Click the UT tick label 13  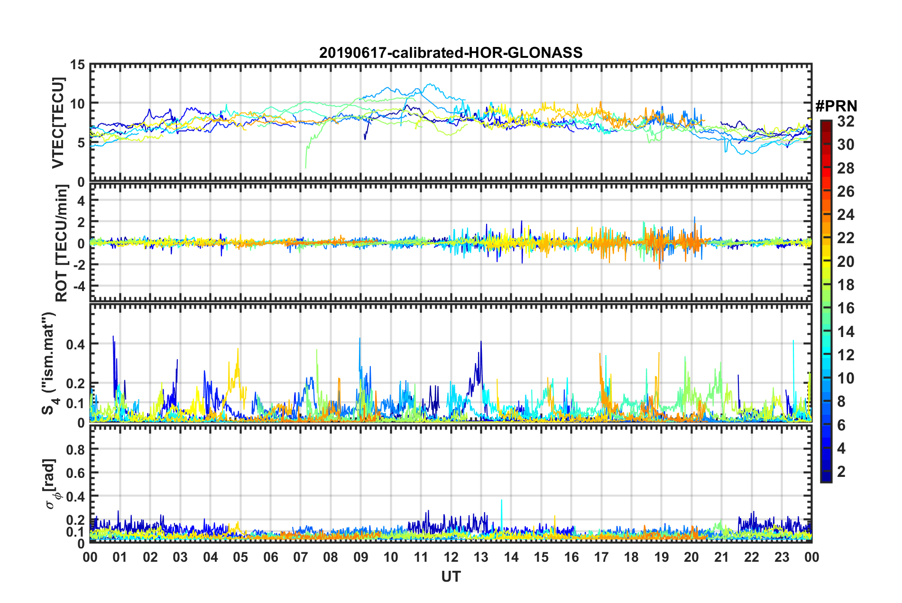pos(481,557)
